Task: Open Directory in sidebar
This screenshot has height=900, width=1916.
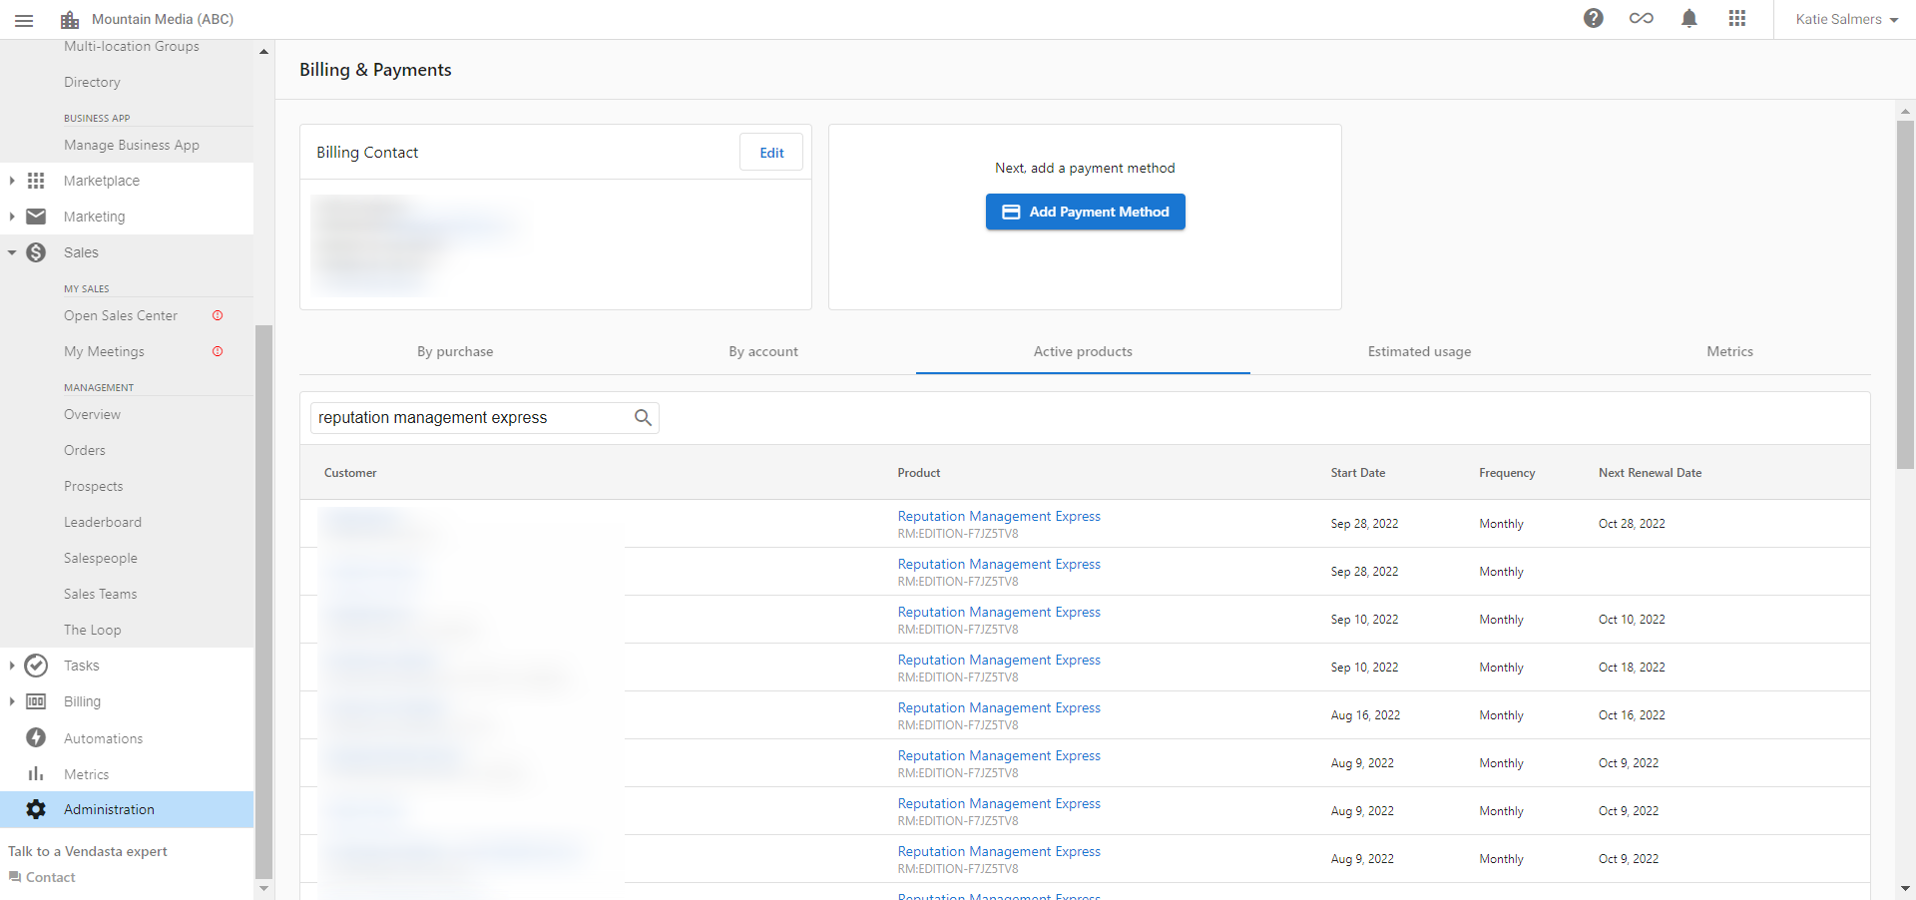Action: [92, 82]
